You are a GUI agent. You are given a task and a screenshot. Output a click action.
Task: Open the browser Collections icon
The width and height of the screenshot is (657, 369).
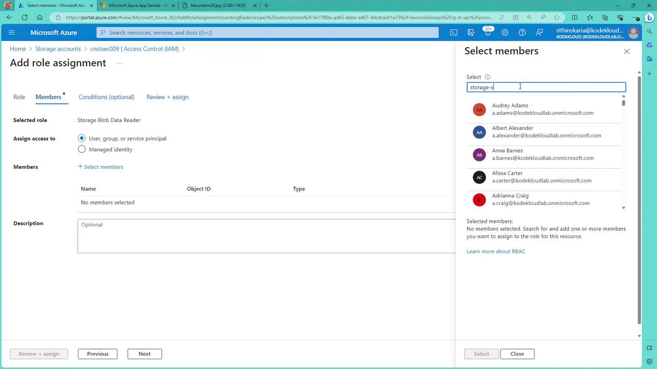[605, 17]
